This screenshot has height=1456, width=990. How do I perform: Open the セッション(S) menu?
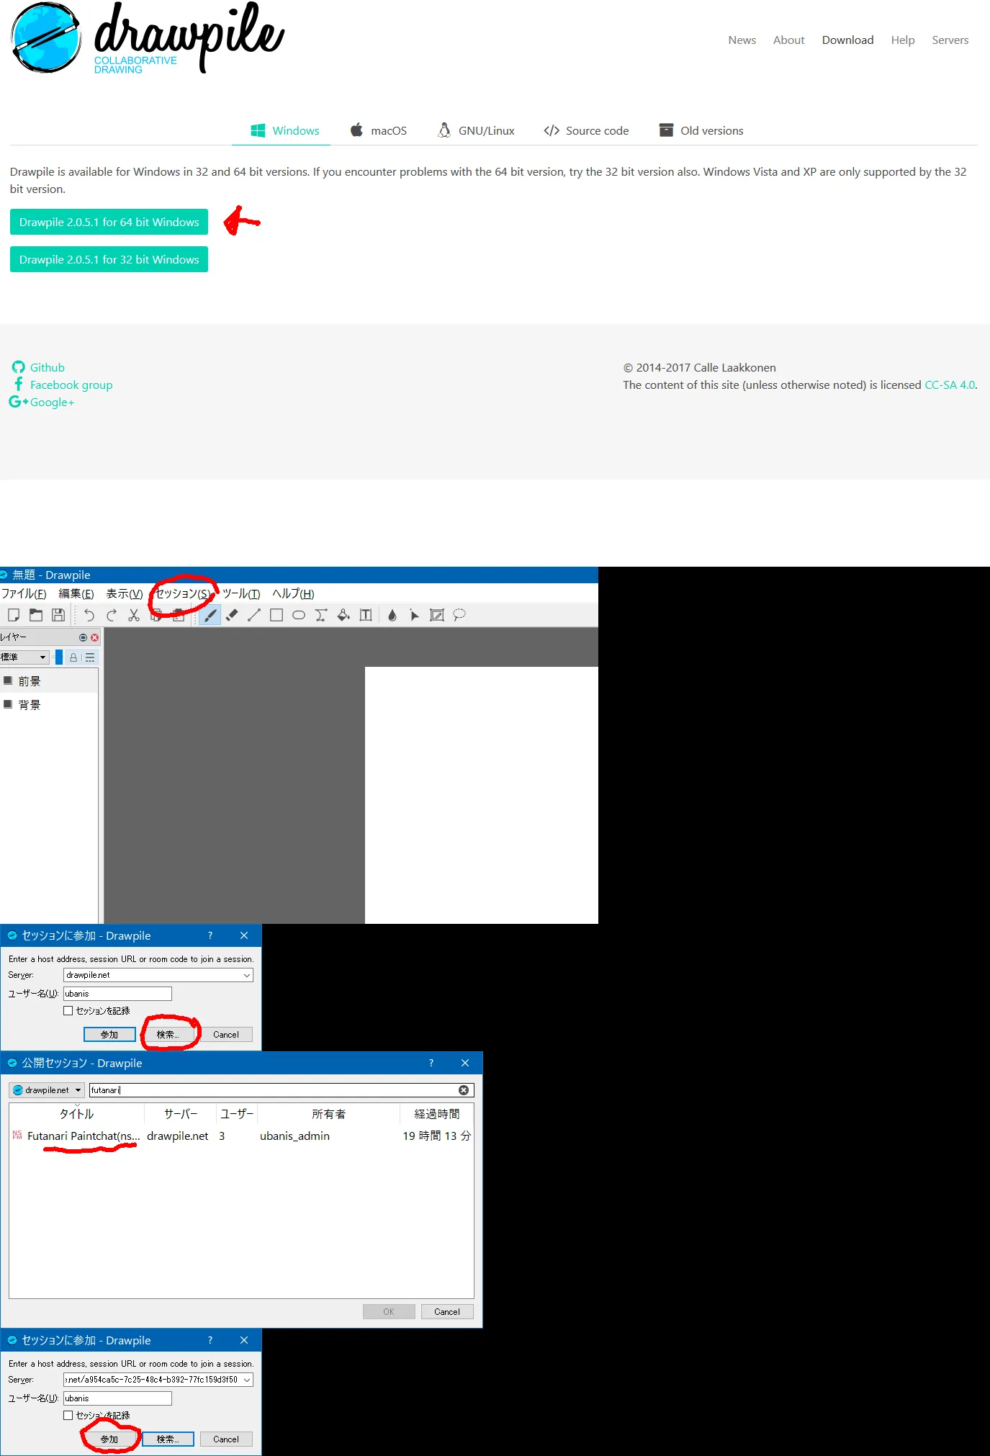[184, 593]
